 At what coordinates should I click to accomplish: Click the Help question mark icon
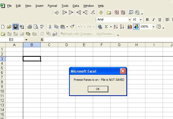click(159, 27)
